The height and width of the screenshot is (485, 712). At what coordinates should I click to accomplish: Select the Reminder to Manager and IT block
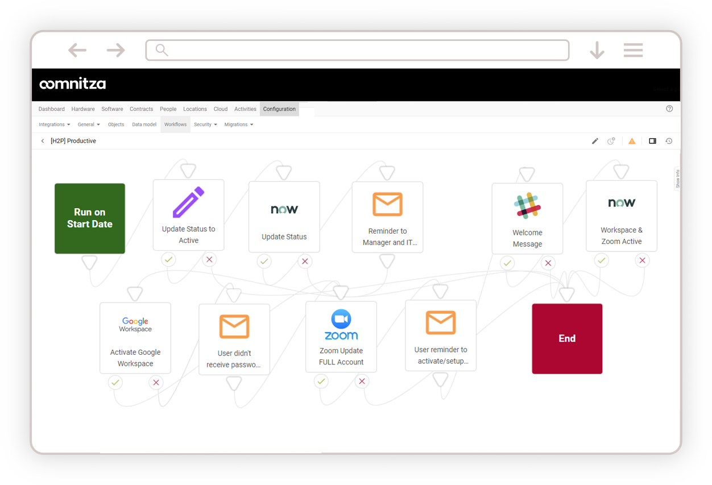coord(387,217)
